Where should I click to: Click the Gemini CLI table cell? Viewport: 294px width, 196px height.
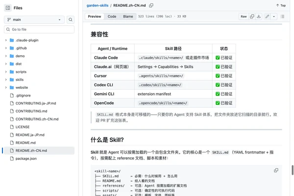(x=113, y=94)
